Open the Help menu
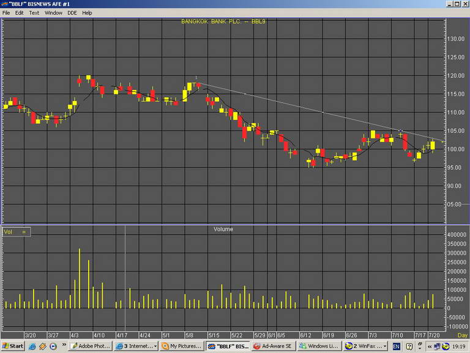Viewport: 470px width, 353px height. (x=87, y=13)
